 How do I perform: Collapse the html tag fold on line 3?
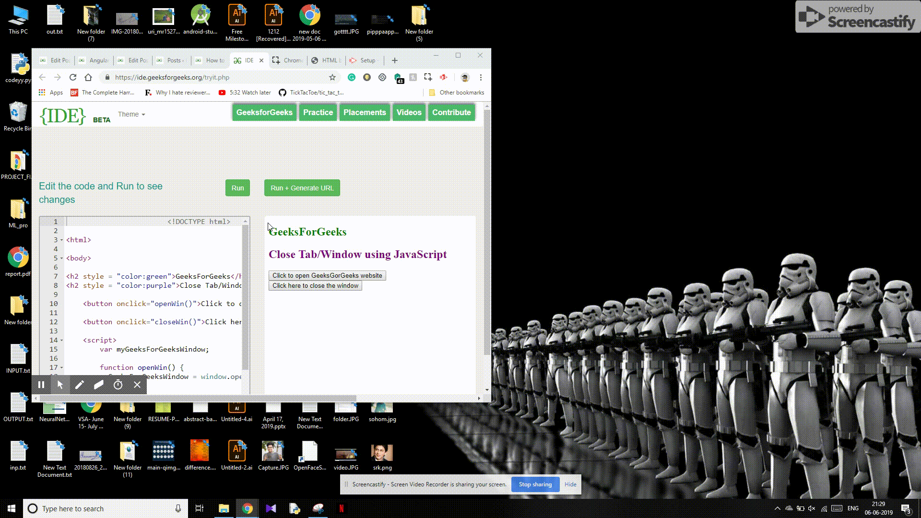pos(61,240)
